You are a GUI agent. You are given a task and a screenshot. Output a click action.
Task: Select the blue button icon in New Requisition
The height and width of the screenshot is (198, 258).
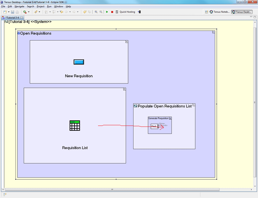79,62
